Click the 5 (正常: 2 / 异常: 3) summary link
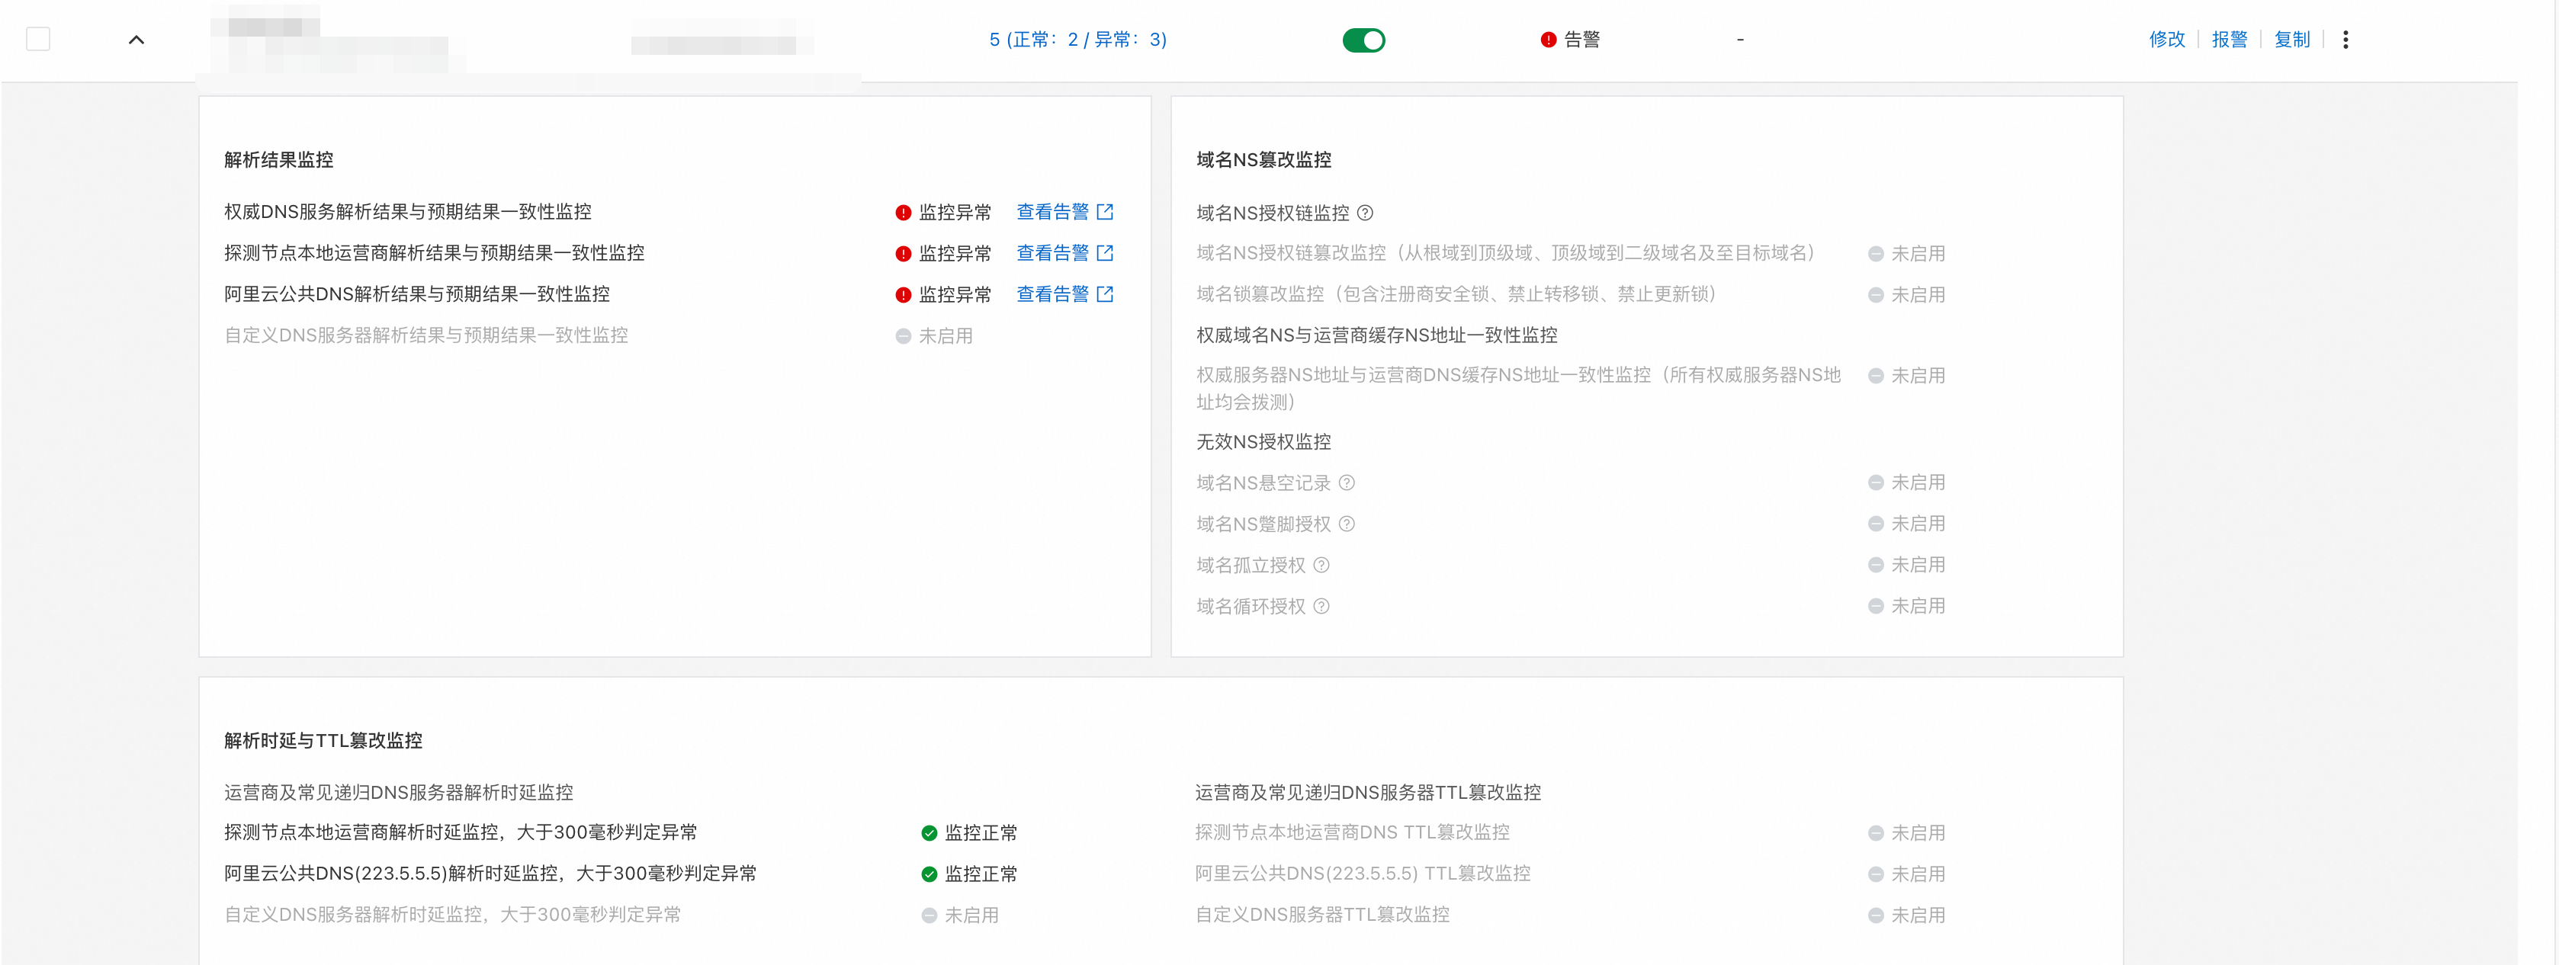2559x965 pixels. point(1078,40)
